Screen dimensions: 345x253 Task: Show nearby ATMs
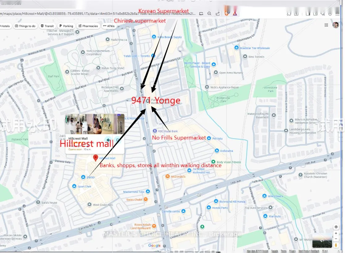tap(109, 26)
